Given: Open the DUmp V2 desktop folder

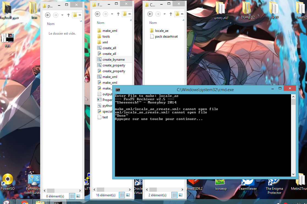Looking at the screenshot, I should (248, 10).
